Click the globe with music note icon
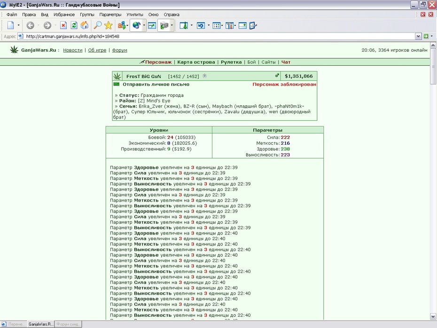 pos(136,25)
